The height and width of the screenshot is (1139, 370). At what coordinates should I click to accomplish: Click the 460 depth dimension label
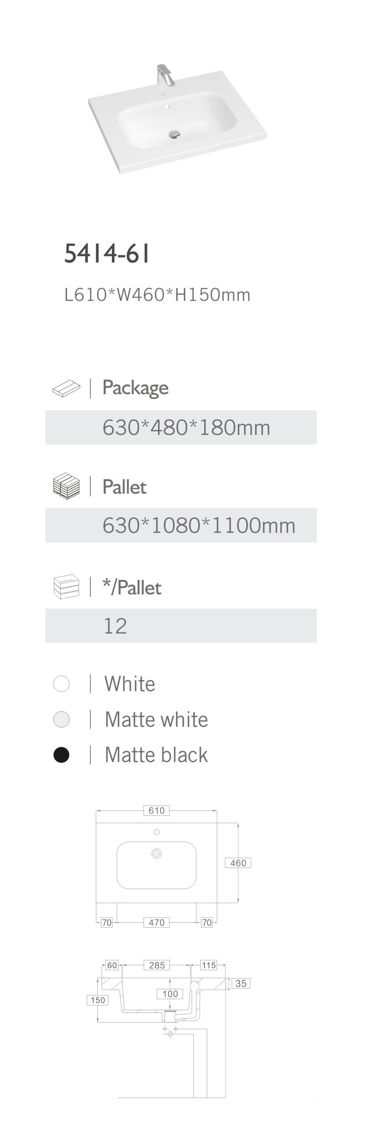point(238,863)
